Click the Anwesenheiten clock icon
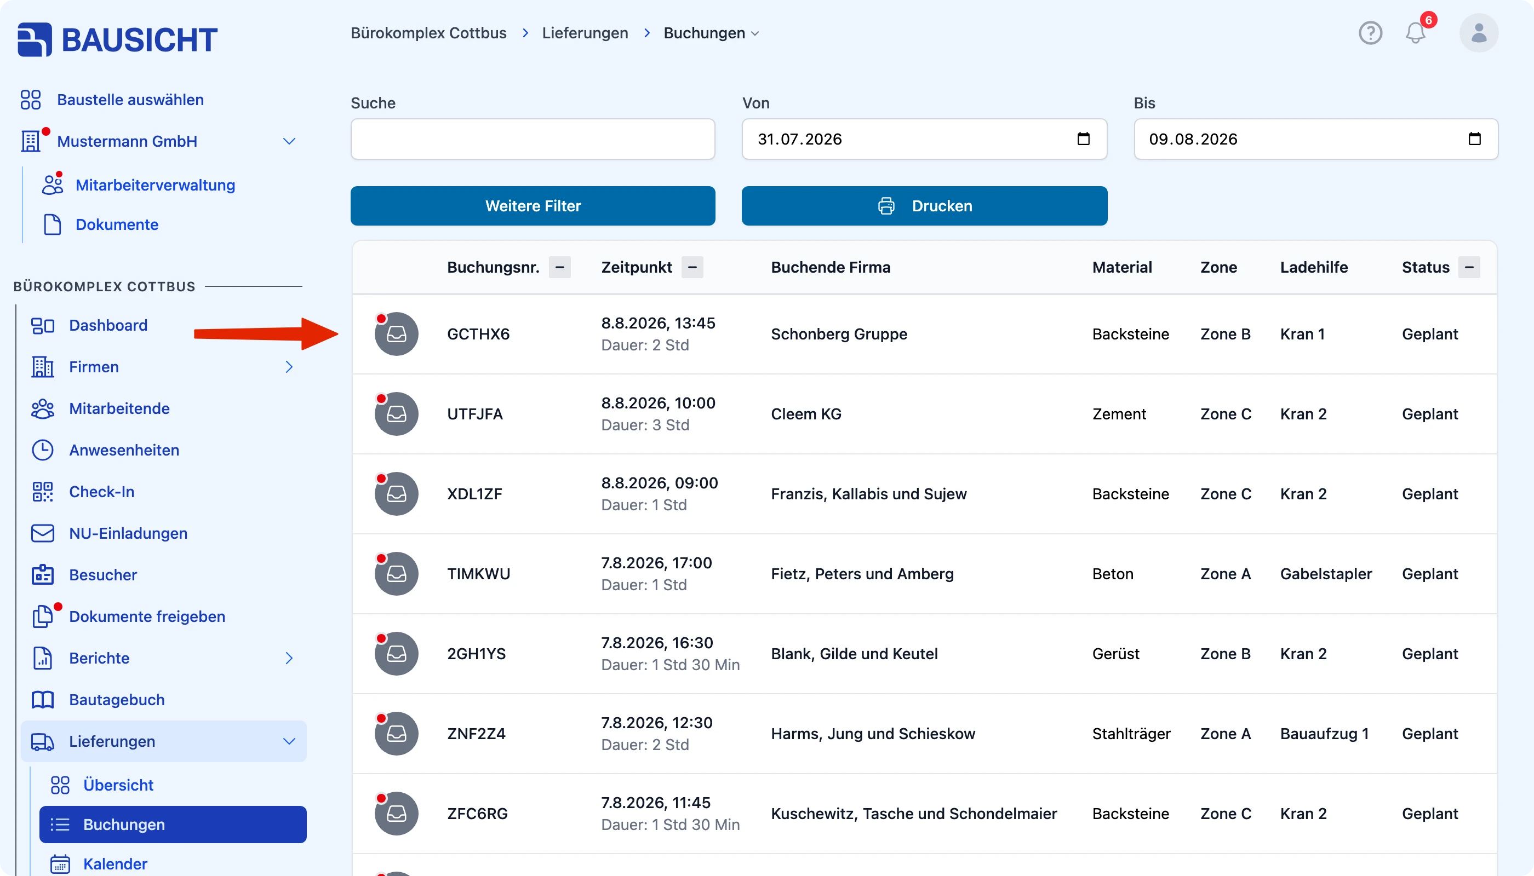Screen dimensions: 1534x876 click(x=43, y=450)
